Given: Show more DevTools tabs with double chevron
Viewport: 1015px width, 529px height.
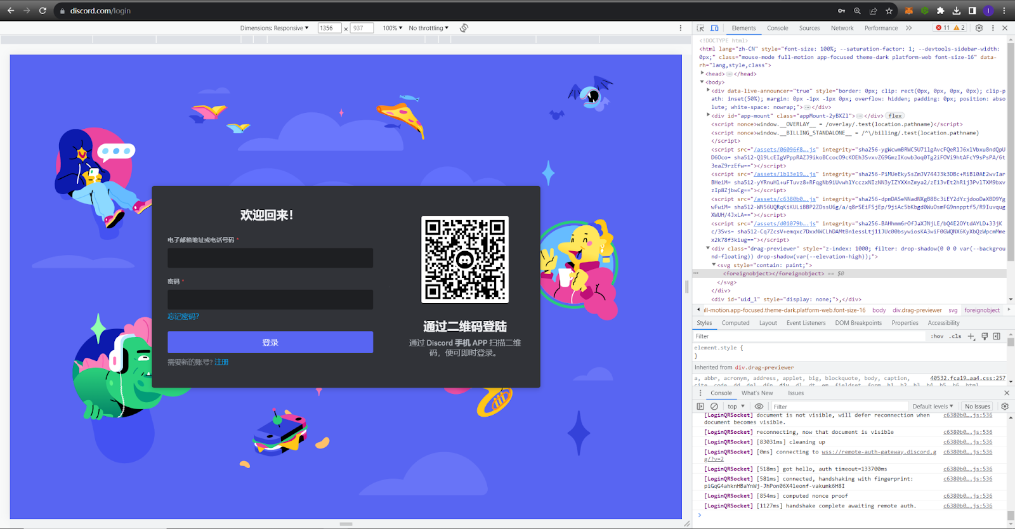Looking at the screenshot, I should click(909, 28).
